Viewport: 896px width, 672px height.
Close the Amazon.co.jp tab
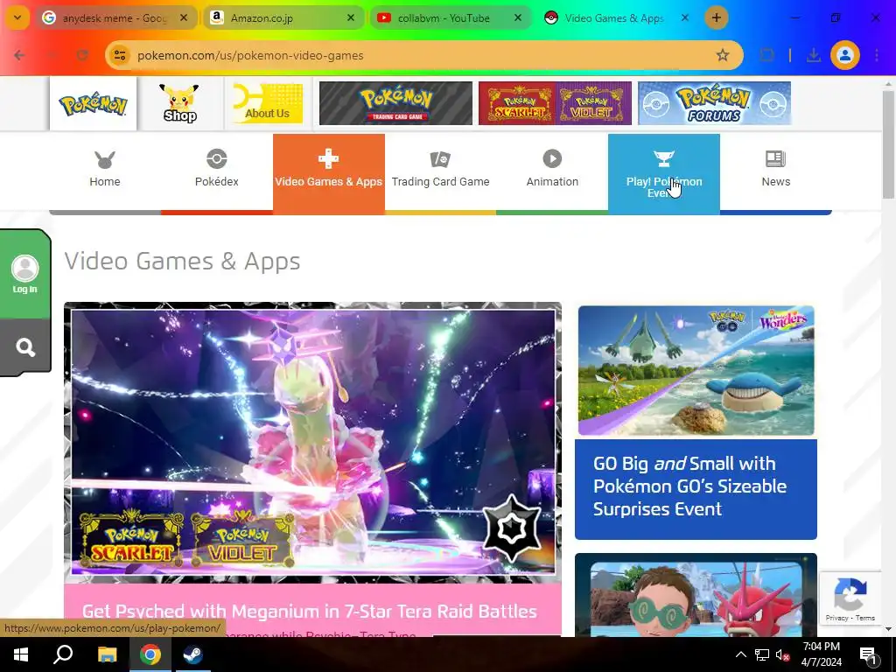351,17
